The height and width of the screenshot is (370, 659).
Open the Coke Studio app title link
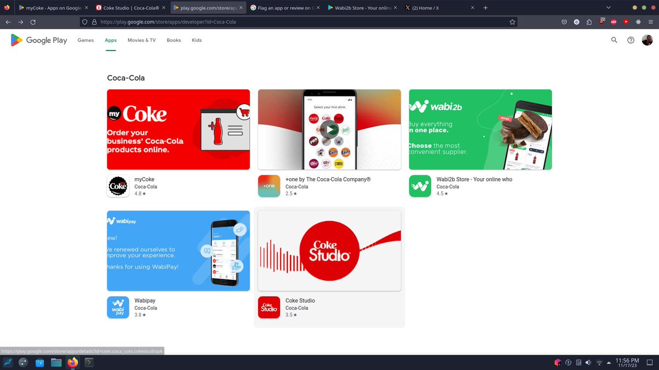pyautogui.click(x=300, y=300)
